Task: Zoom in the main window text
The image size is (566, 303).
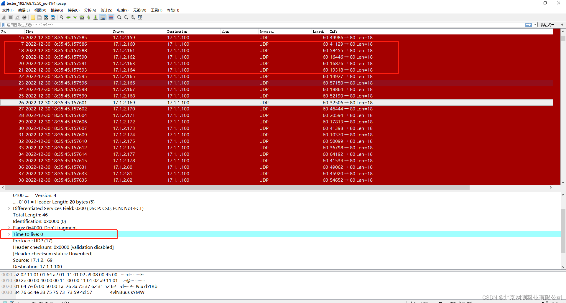Action: [x=119, y=17]
